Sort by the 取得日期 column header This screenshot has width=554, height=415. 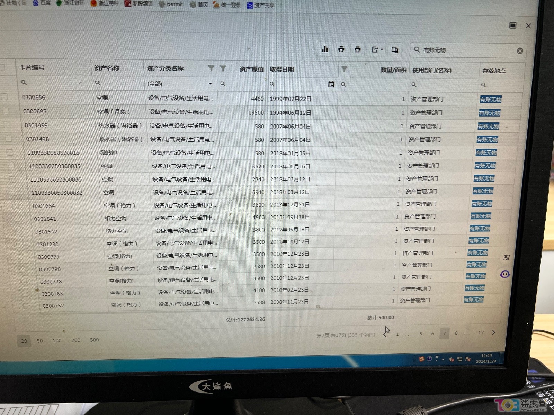pyautogui.click(x=282, y=69)
